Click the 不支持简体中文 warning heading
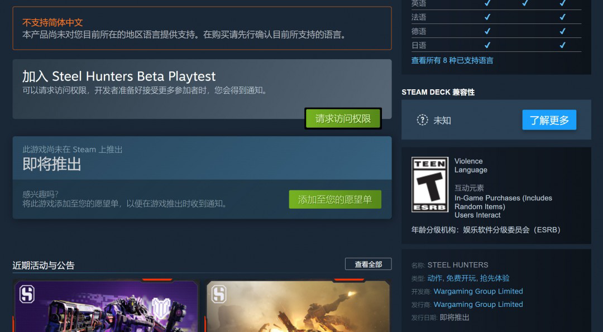The height and width of the screenshot is (332, 603). click(x=52, y=22)
